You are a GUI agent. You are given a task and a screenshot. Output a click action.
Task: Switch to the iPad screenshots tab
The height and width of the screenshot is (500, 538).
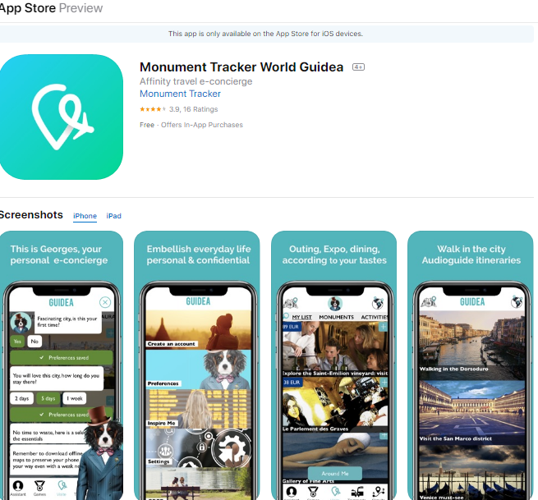(x=113, y=216)
